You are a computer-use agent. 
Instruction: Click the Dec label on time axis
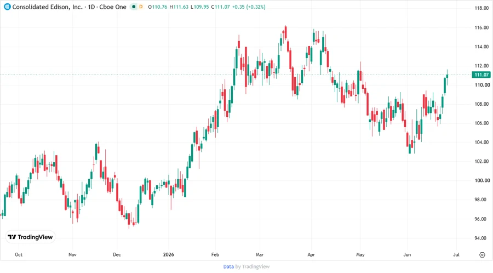point(117,255)
